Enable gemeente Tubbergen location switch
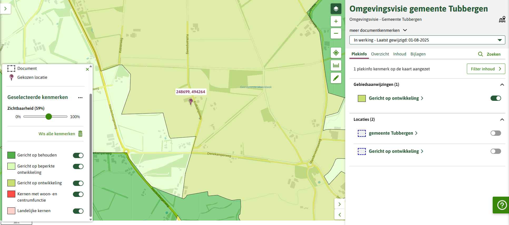 click(x=496, y=133)
